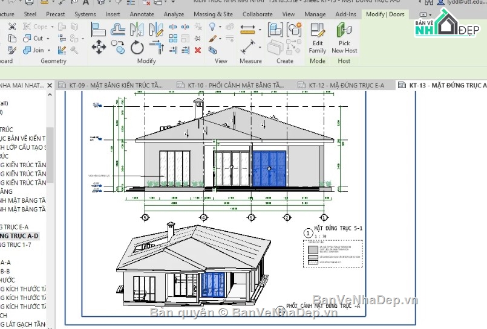The image size is (487, 329).
Task: Select the Rotate tool
Action: [137, 48]
